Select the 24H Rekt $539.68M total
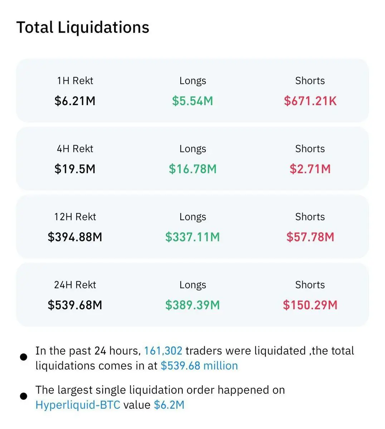The width and height of the screenshot is (385, 429). pyautogui.click(x=75, y=305)
